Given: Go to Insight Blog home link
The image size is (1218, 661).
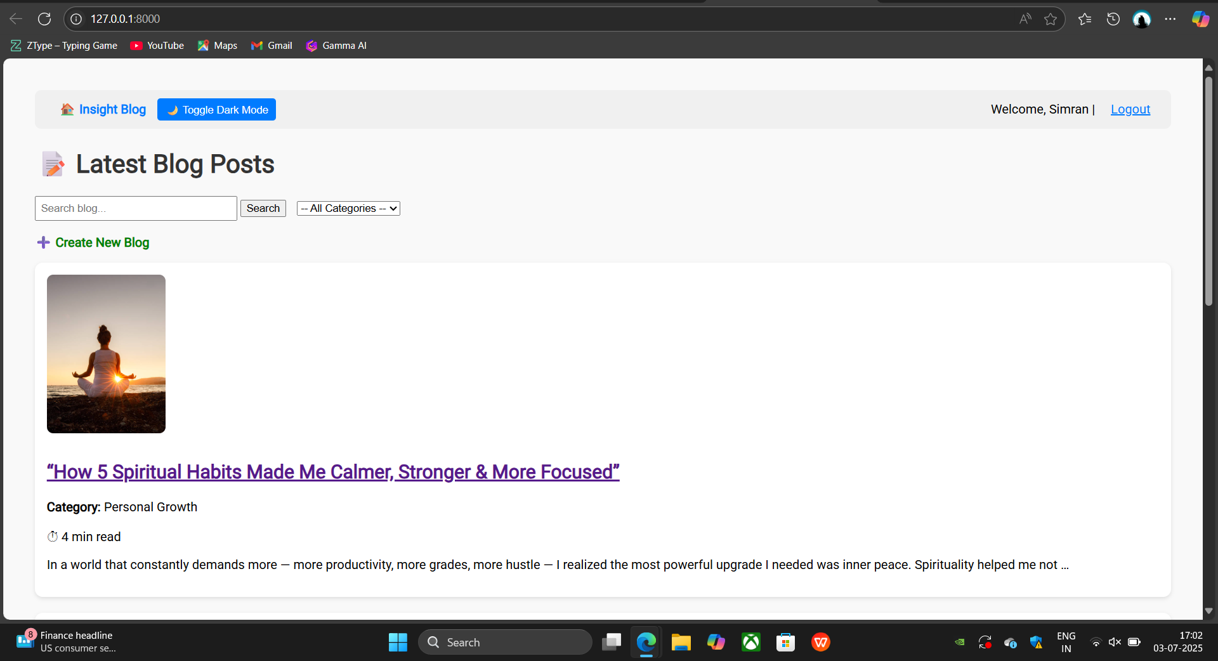Looking at the screenshot, I should coord(103,109).
